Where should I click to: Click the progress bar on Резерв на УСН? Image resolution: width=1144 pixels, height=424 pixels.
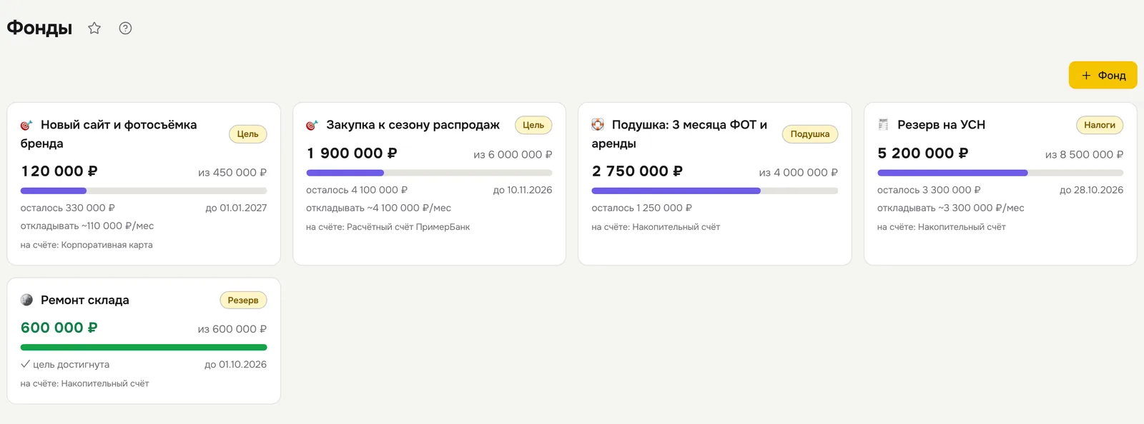click(x=1000, y=173)
